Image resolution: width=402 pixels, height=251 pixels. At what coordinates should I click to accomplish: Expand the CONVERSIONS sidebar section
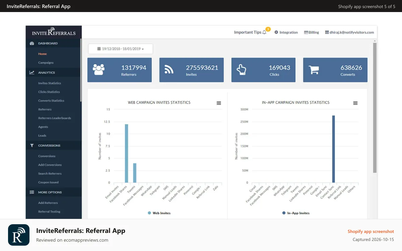click(54, 146)
